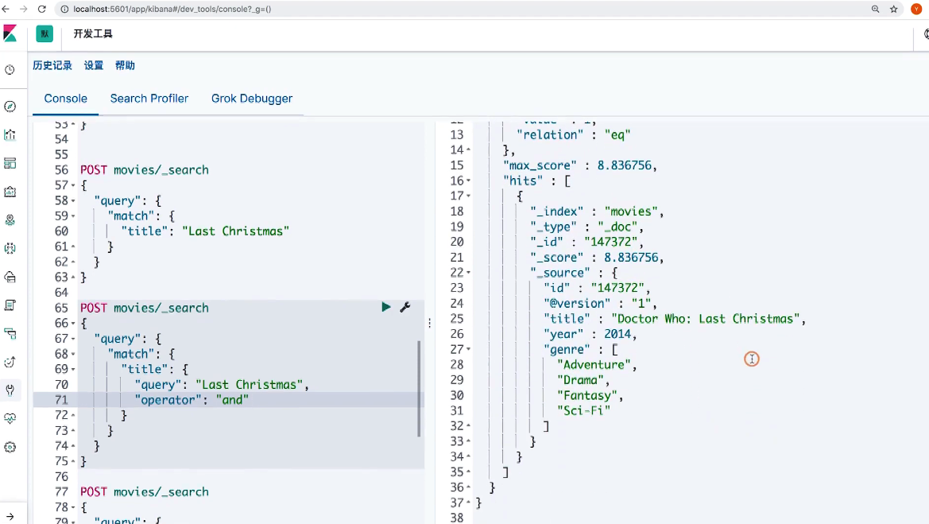Open Discover via the compass sidebar icon
This screenshot has width=929, height=524.
tap(10, 107)
